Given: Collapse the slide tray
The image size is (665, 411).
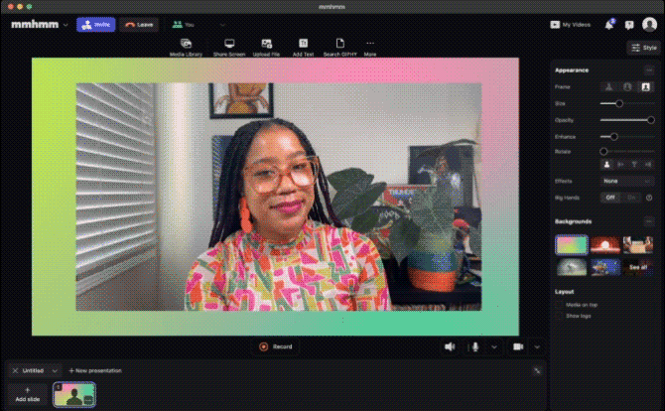Looking at the screenshot, I should 537,371.
